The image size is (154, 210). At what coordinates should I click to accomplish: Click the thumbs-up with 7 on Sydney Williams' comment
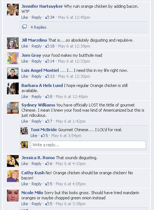(x=47, y=121)
